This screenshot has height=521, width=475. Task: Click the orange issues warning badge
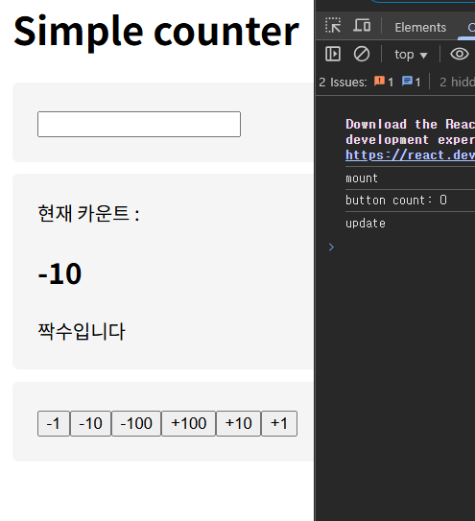point(384,82)
